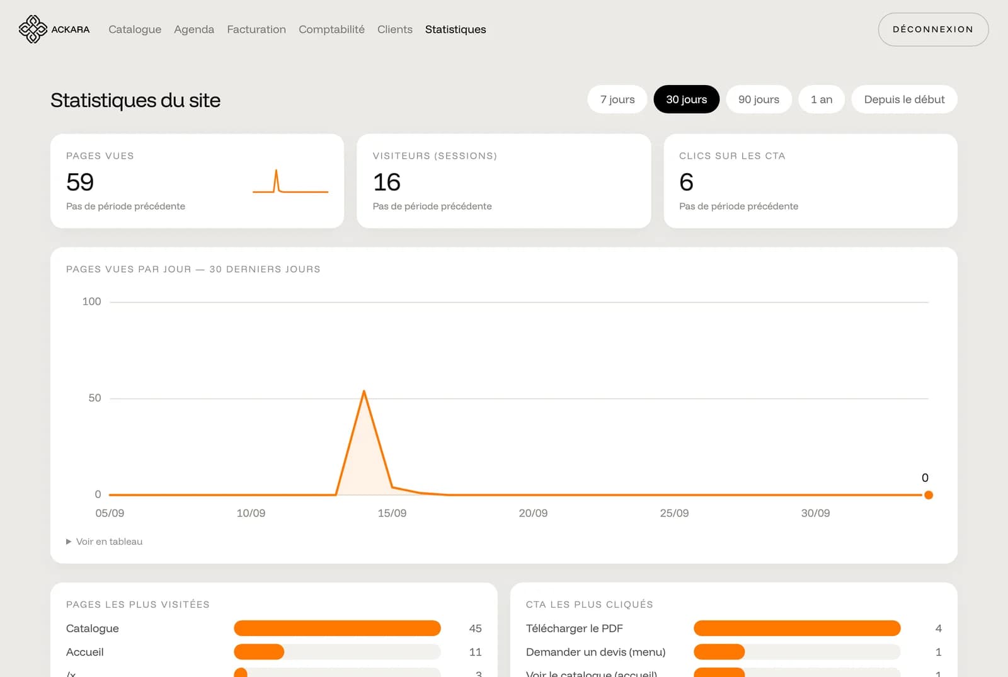Click the Pages vues sparkline chart
Screen dimensions: 1008x677
click(x=290, y=181)
